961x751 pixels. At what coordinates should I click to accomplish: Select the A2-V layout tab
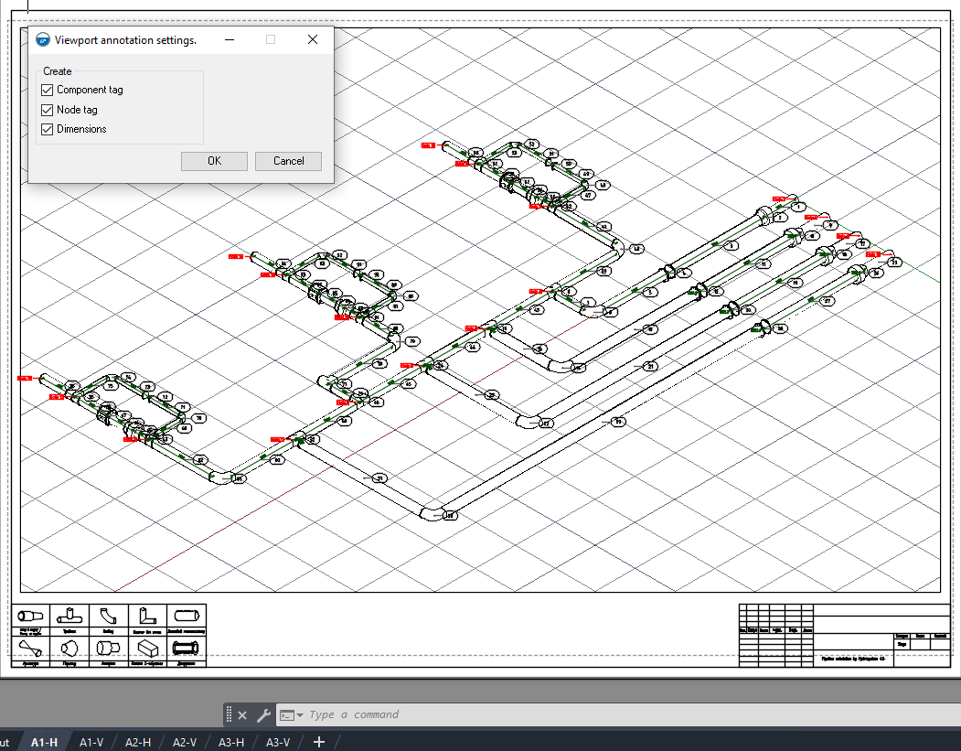tap(185, 742)
